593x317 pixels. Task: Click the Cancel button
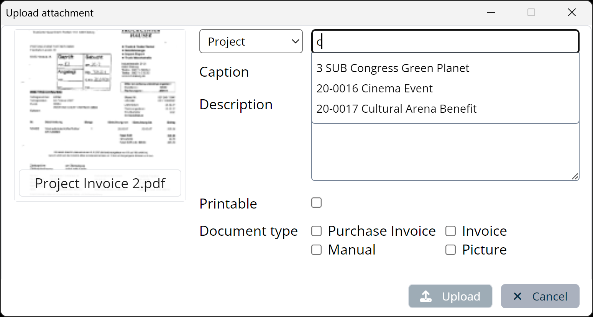tap(540, 296)
